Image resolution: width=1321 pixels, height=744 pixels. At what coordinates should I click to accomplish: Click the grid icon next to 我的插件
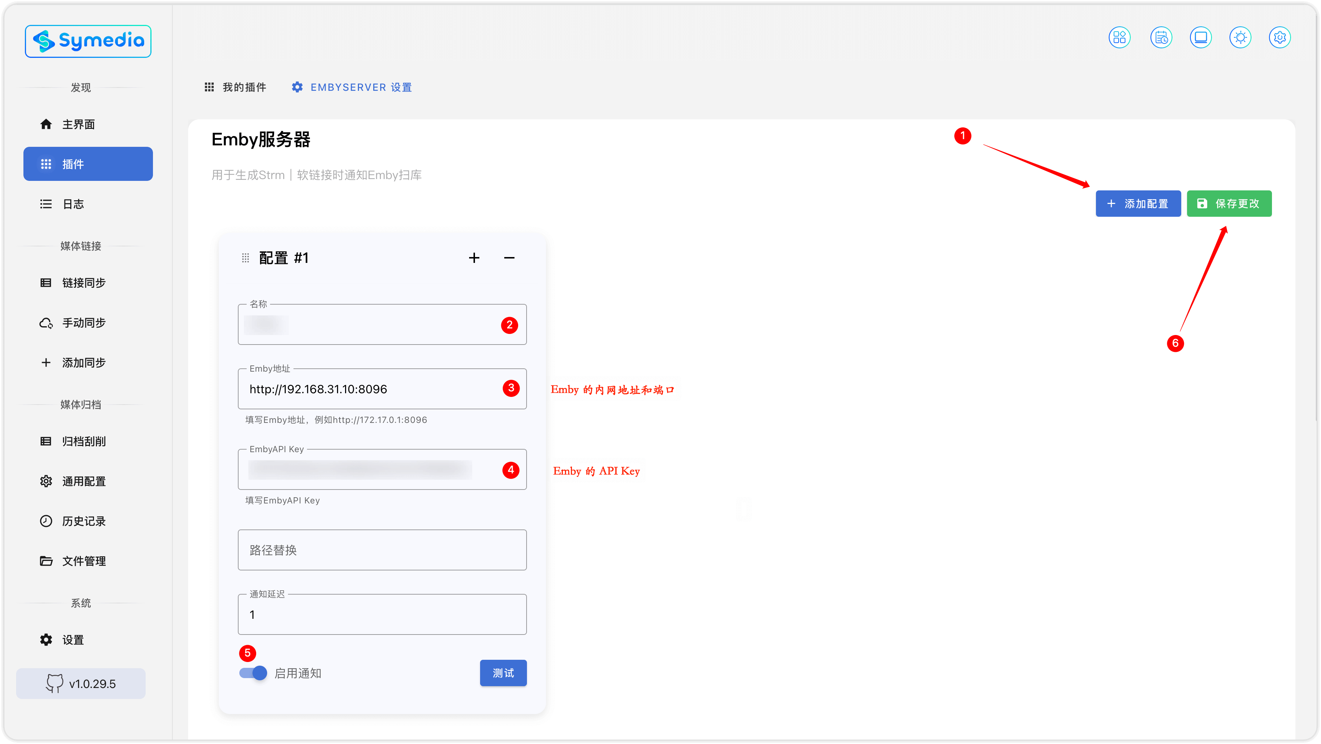click(209, 87)
